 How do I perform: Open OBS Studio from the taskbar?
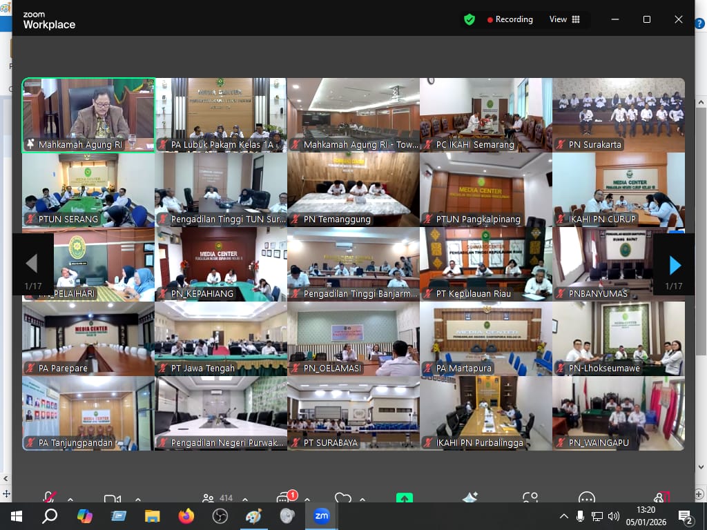[220, 516]
